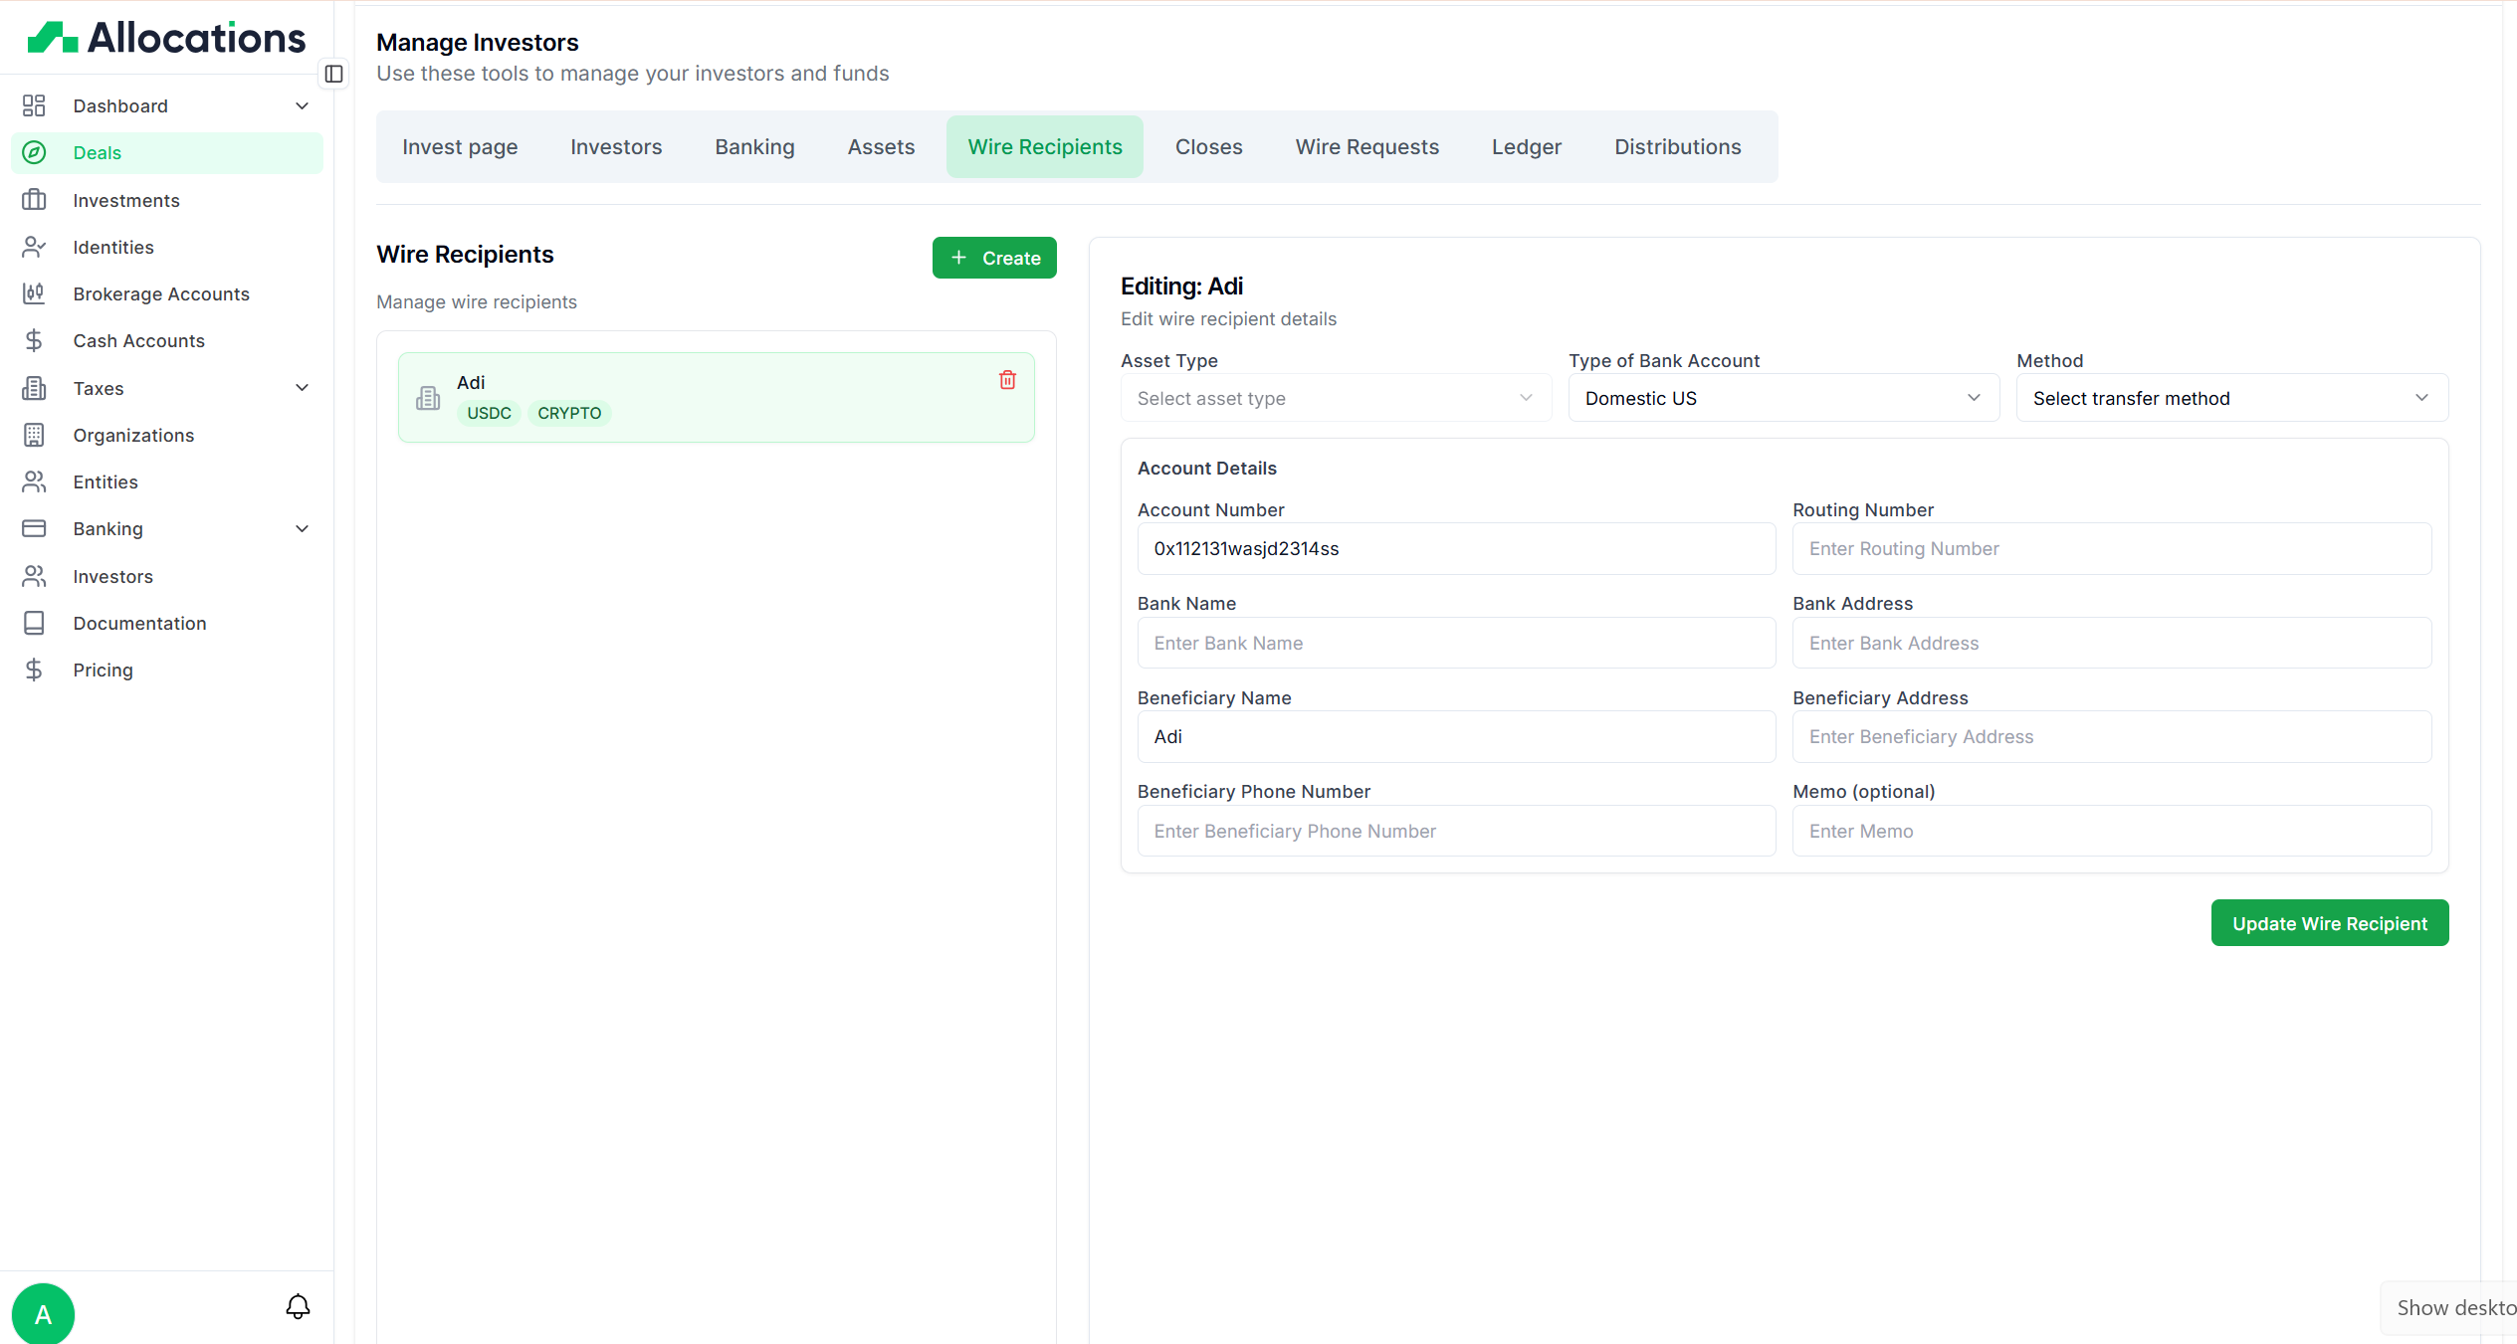Expand the Taxes sidebar section
Viewport: 2517px width, 1344px height.
(x=302, y=388)
